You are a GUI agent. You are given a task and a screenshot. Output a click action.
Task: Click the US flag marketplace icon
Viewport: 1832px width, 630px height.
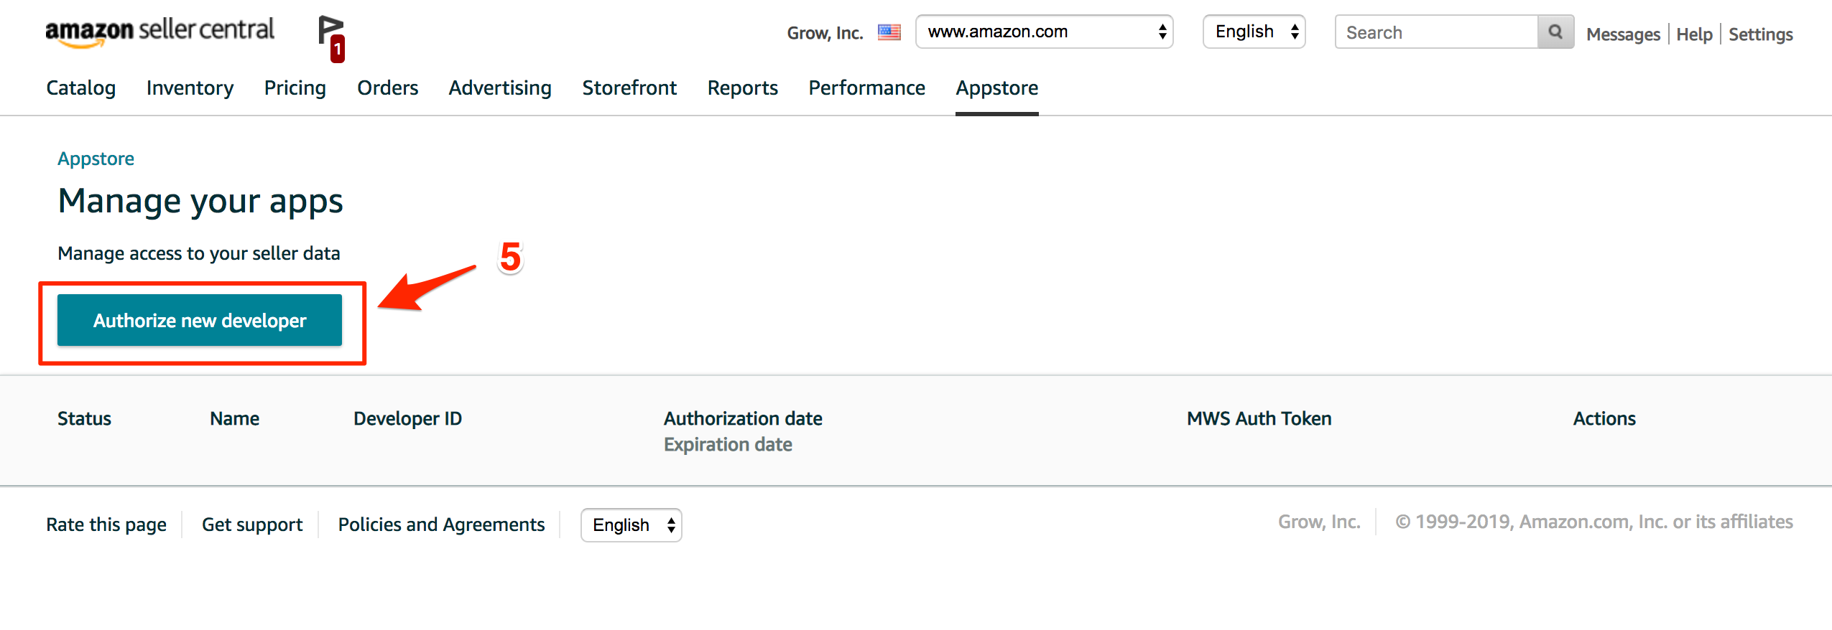click(x=889, y=32)
